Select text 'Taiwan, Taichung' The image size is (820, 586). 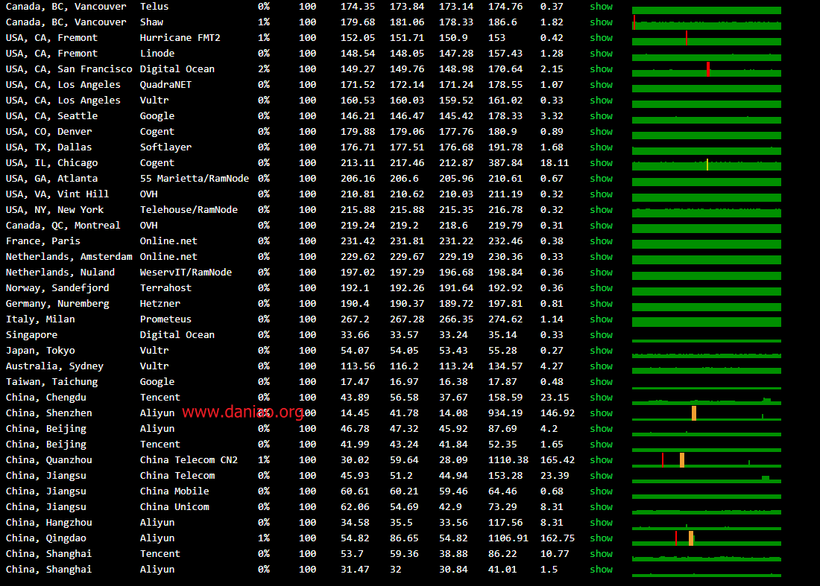point(51,382)
